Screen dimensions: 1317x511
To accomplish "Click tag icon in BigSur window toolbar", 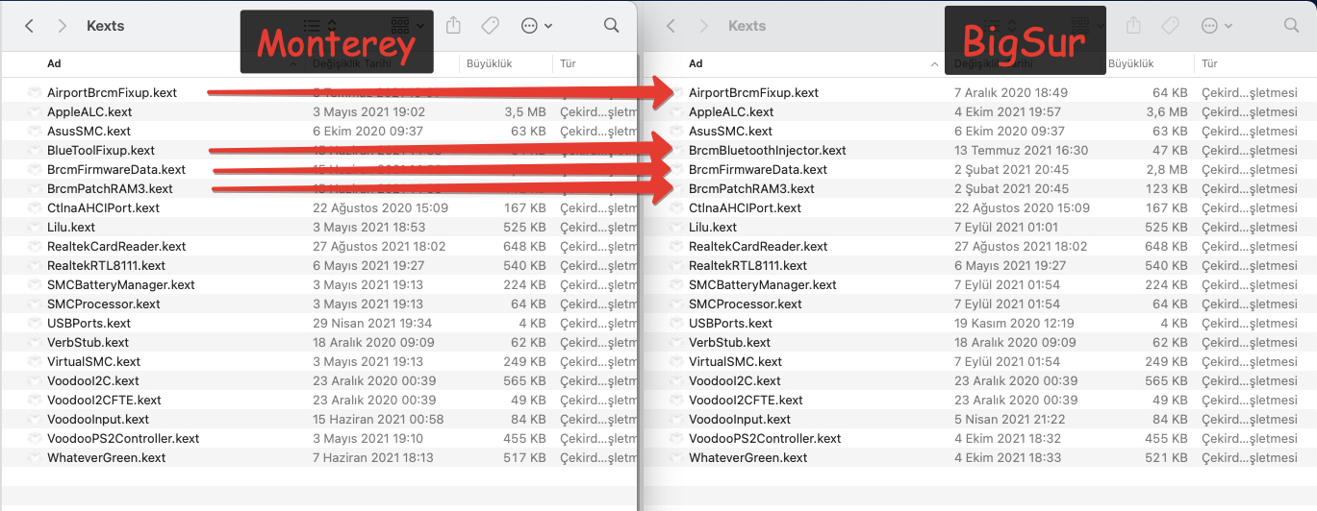I will [1170, 26].
